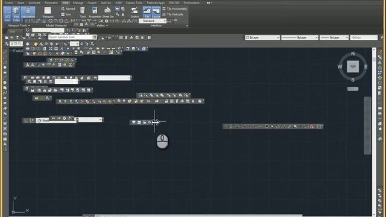
Task: Click the undo arrow in the floating toolbar
Action: pyautogui.click(x=148, y=101)
